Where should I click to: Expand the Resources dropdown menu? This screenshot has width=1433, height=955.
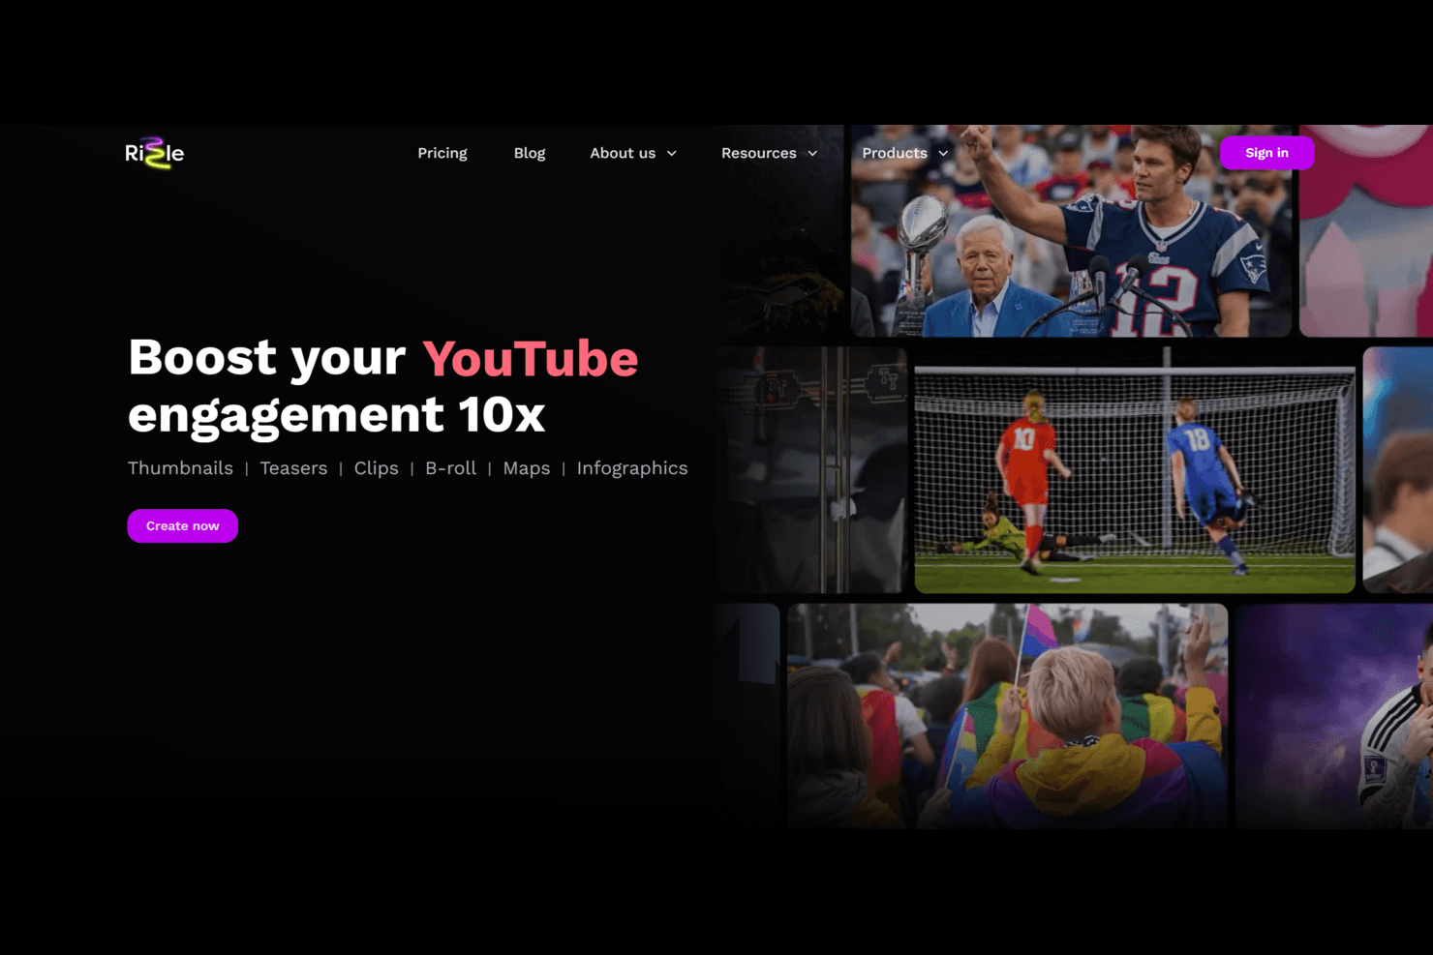pyautogui.click(x=769, y=153)
